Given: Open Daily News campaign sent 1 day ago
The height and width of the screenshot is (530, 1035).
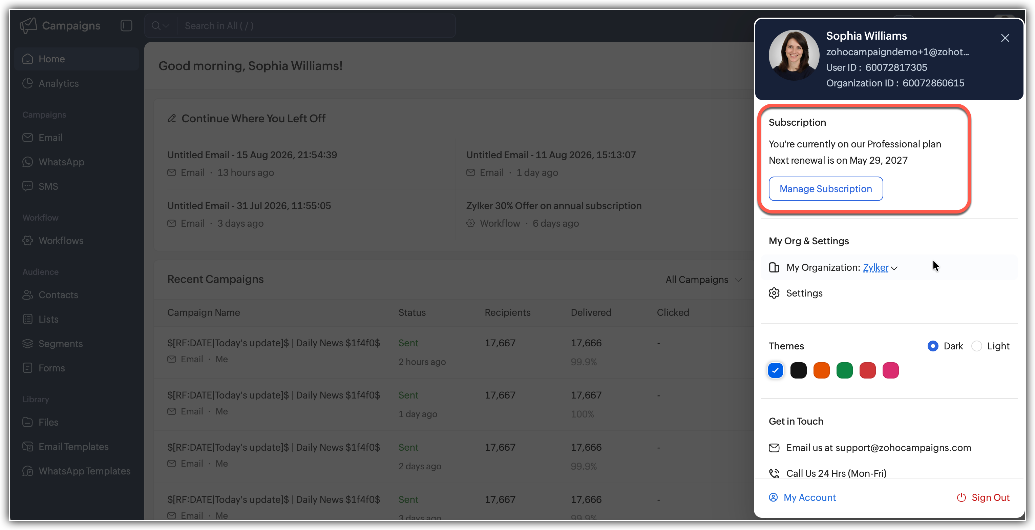Looking at the screenshot, I should point(274,395).
